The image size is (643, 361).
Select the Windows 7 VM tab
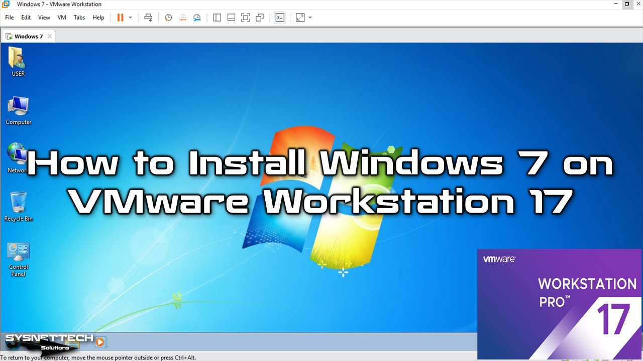point(28,36)
